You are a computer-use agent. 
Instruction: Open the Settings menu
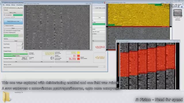(x=8, y=5)
